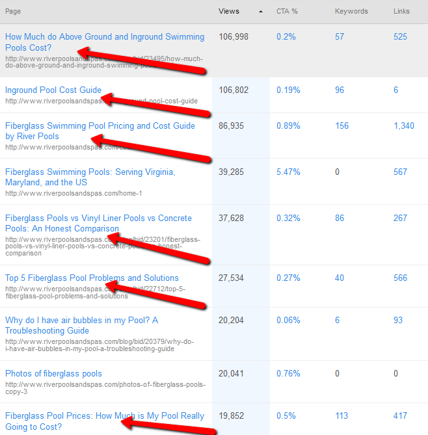Image resolution: width=428 pixels, height=435 pixels.
Task: Open Top 5 Fiberglass Pool Problems link
Action: point(92,278)
